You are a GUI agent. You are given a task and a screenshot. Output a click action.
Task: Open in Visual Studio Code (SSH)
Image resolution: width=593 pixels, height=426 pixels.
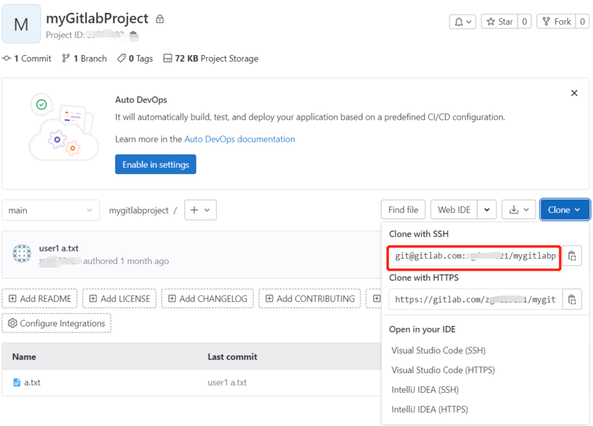point(438,350)
